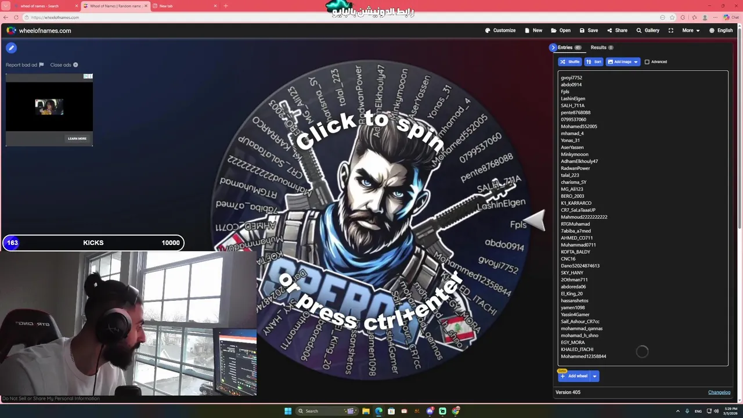Open the Add image dropdown
743x418 pixels.
coord(623,62)
